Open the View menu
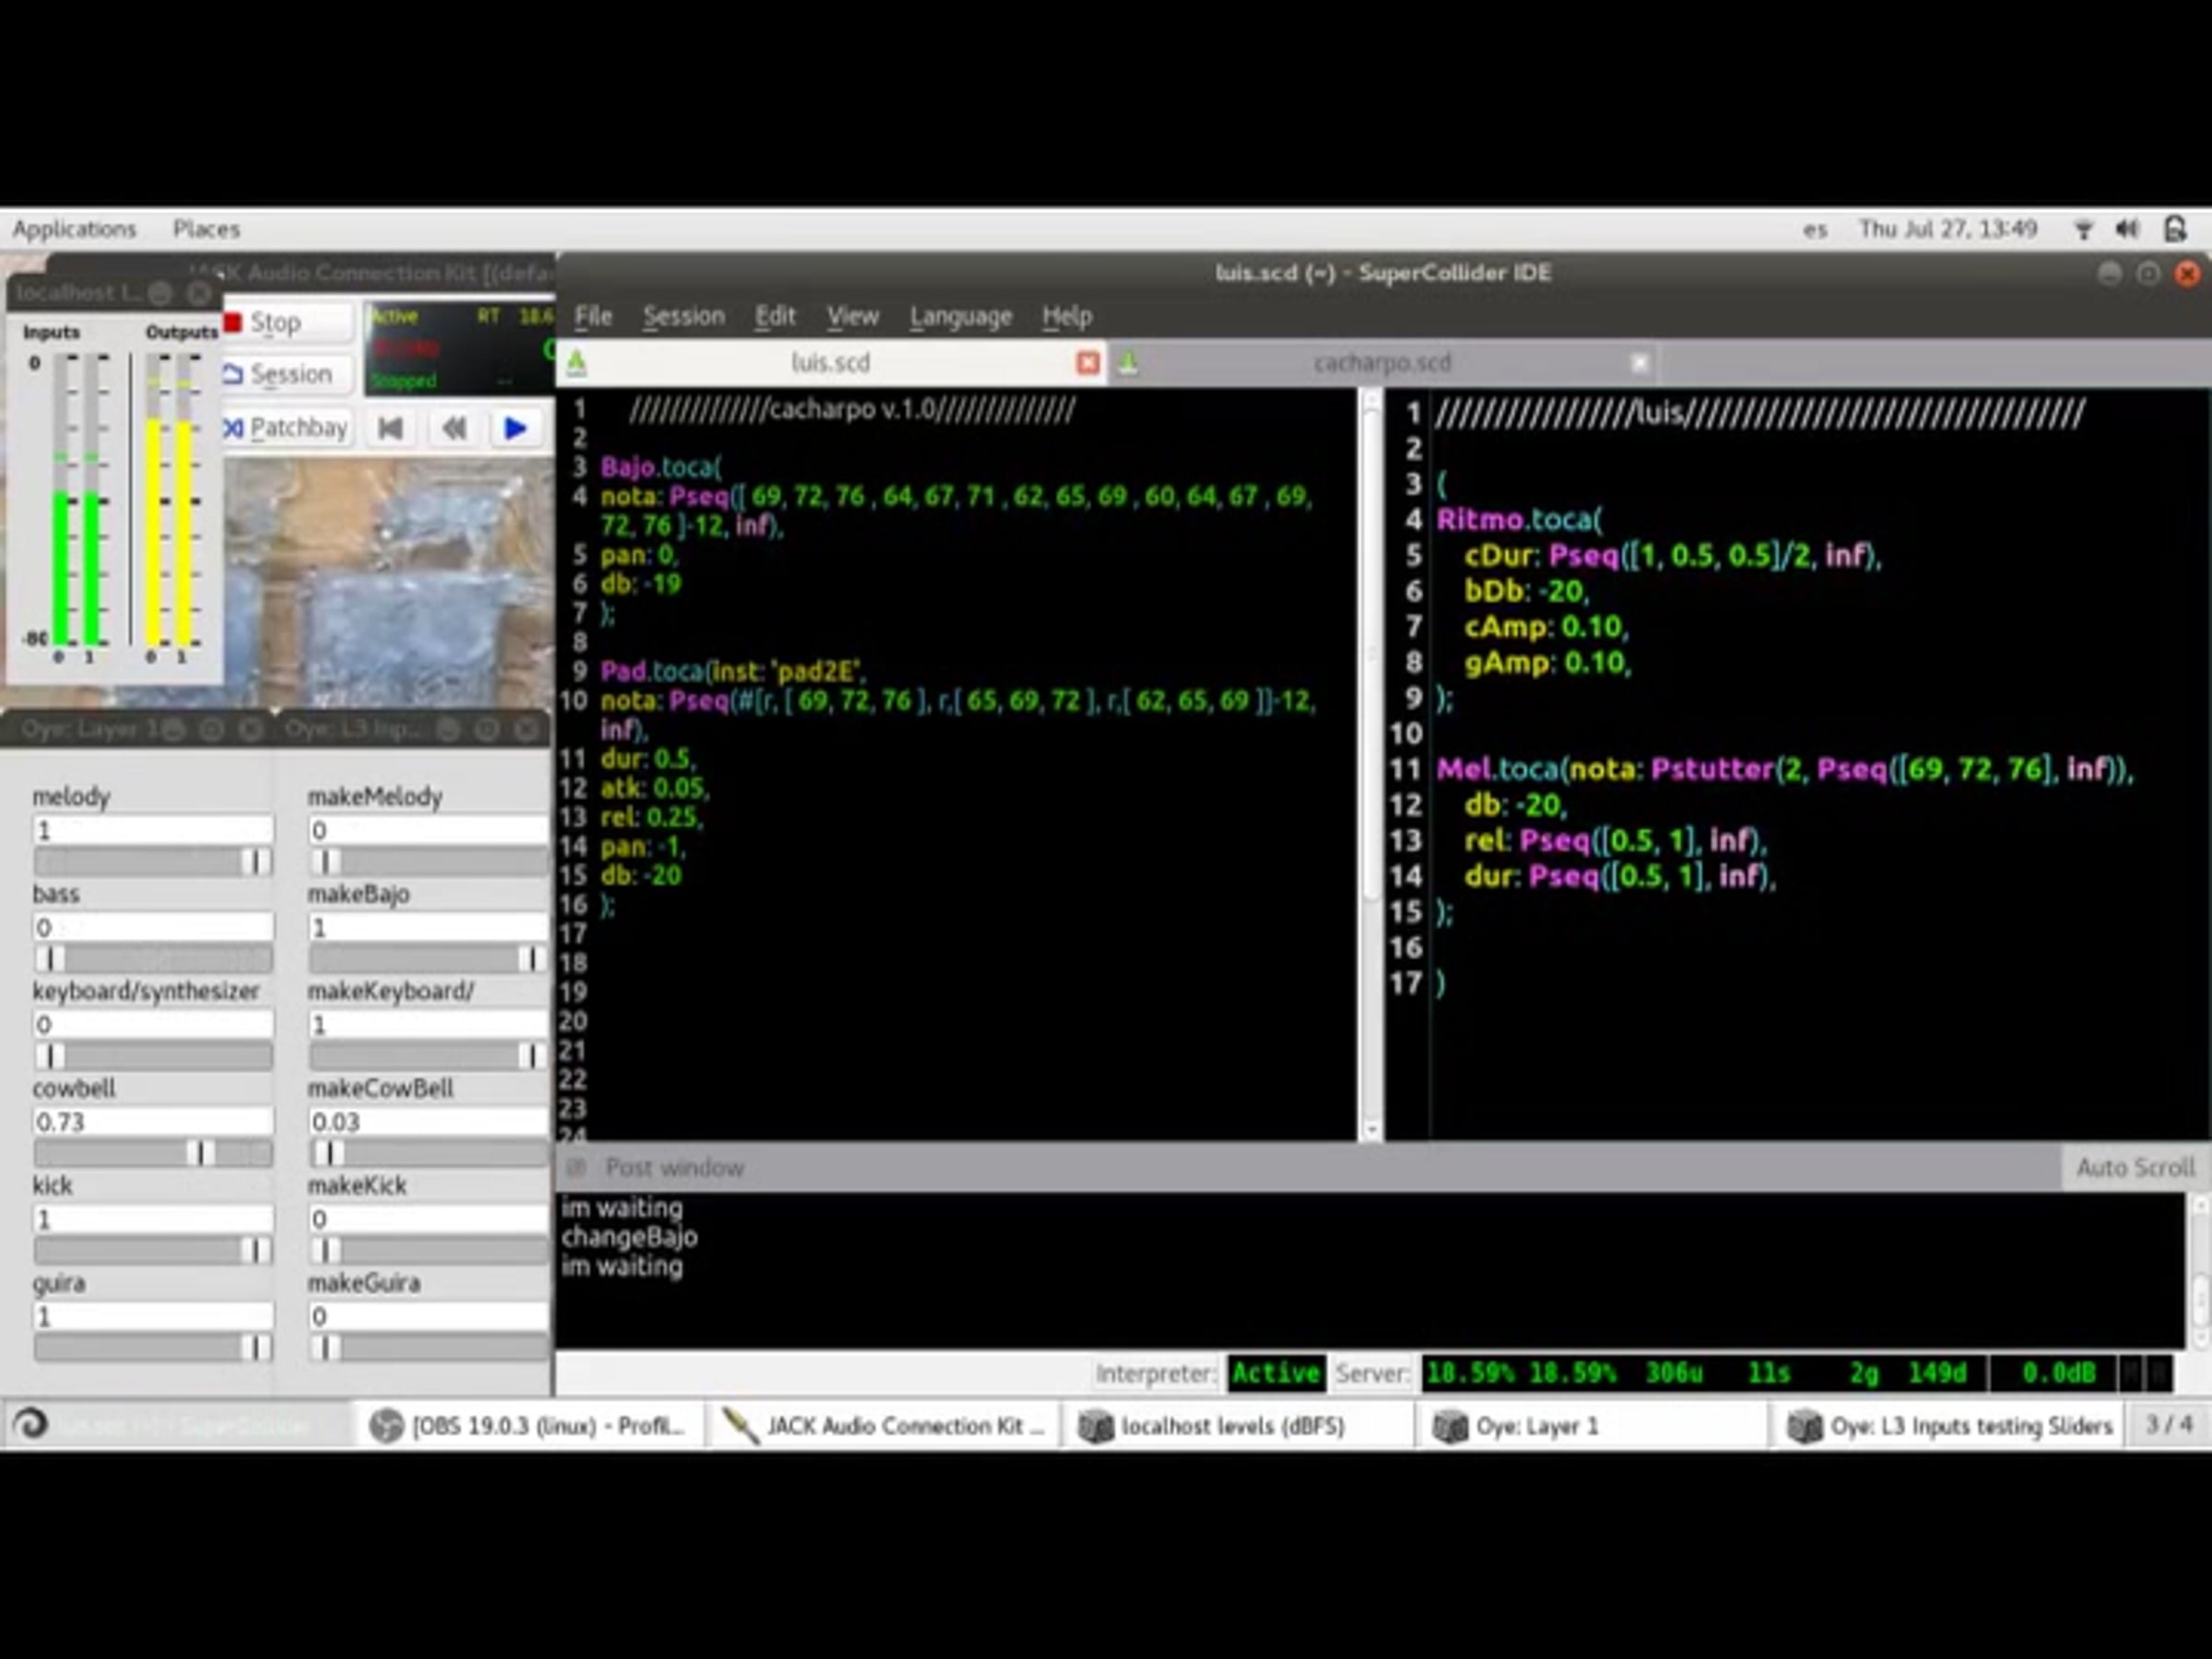Screen dimensions: 2212x1659 pos(852,317)
